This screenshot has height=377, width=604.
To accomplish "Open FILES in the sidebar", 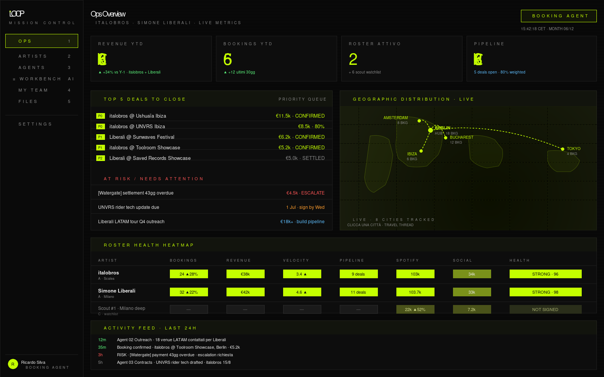I will pyautogui.click(x=42, y=101).
